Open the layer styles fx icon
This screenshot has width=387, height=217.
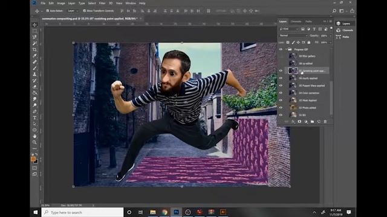pos(293,122)
